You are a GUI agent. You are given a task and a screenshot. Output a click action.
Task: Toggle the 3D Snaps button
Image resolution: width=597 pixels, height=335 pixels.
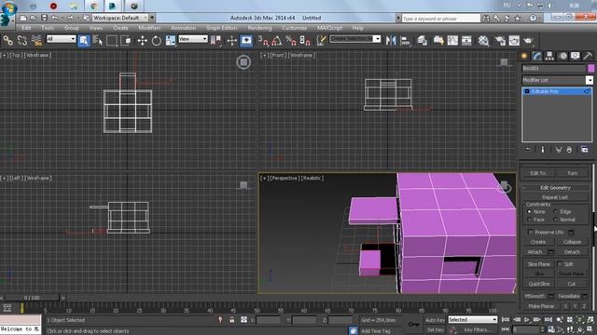(x=263, y=40)
